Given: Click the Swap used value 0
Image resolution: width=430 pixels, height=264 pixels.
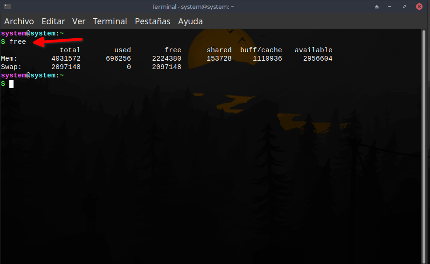Looking at the screenshot, I should click(x=129, y=67).
